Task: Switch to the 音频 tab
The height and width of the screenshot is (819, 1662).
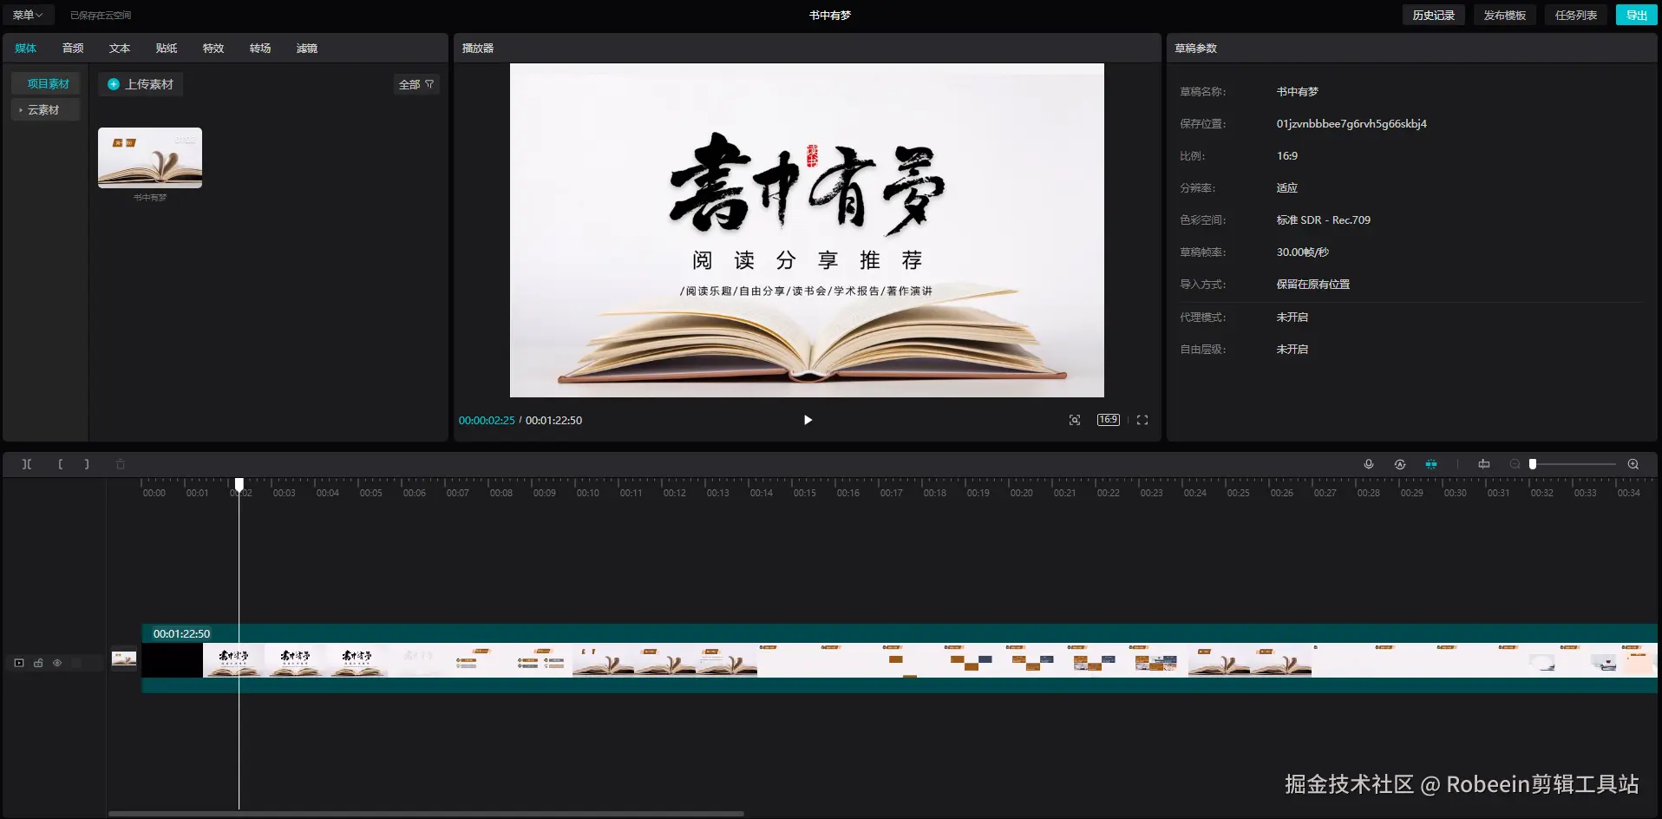Action: 73,49
